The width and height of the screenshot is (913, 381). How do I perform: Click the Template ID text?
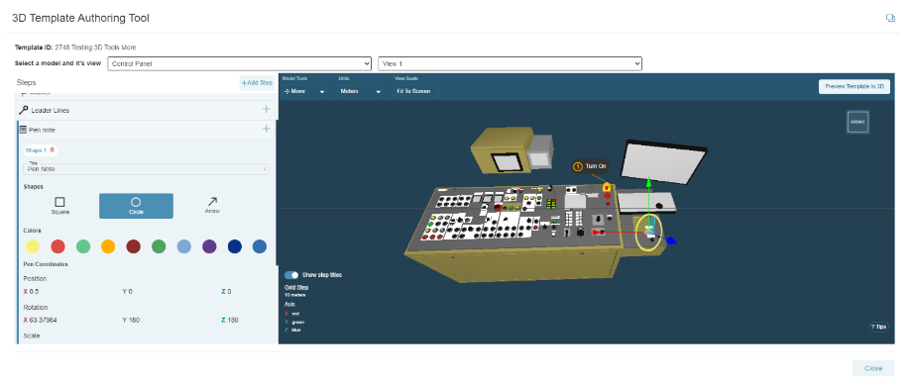pos(75,48)
